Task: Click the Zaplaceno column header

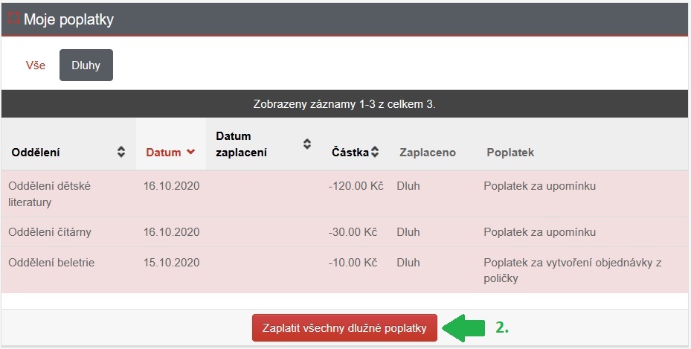Action: point(428,153)
